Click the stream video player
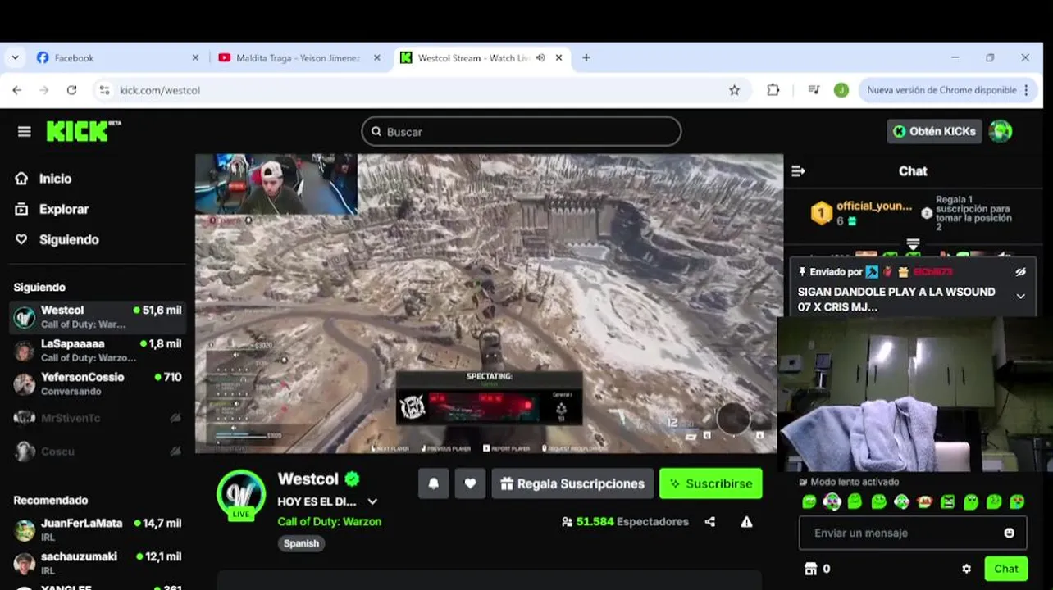The width and height of the screenshot is (1053, 590). (489, 303)
